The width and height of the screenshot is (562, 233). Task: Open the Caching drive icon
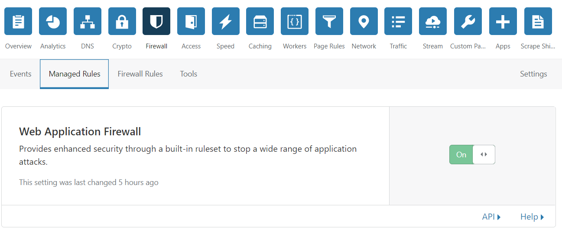[260, 22]
